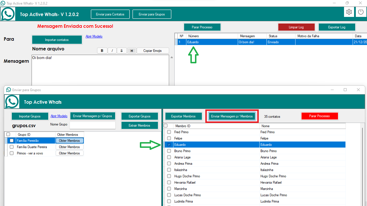
Task: Check the Italazinha member checkbox
Action: [169, 170]
